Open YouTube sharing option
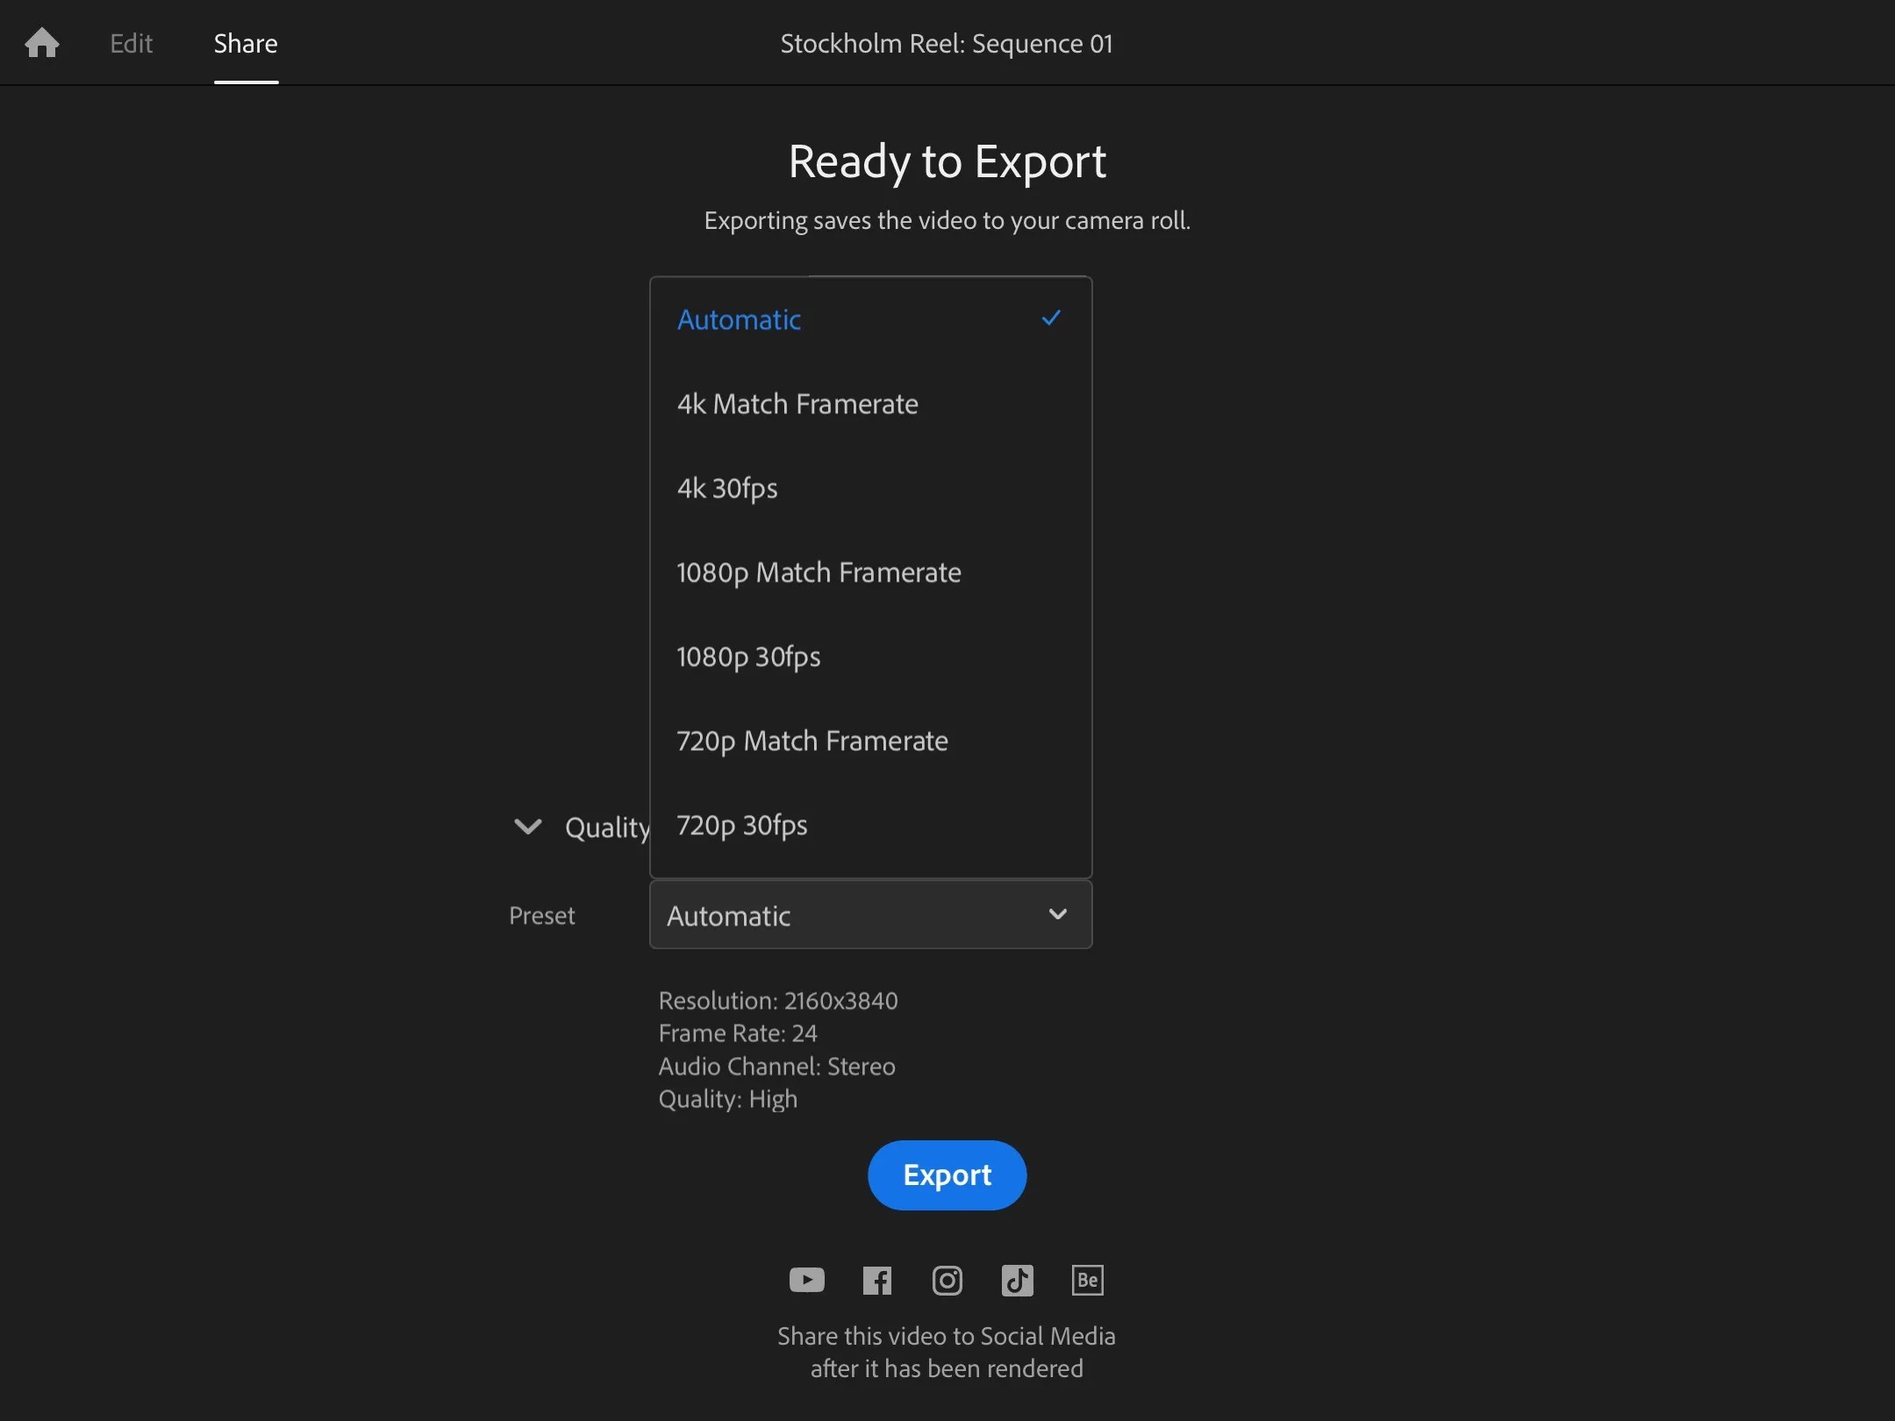The height and width of the screenshot is (1421, 1895). 806,1280
